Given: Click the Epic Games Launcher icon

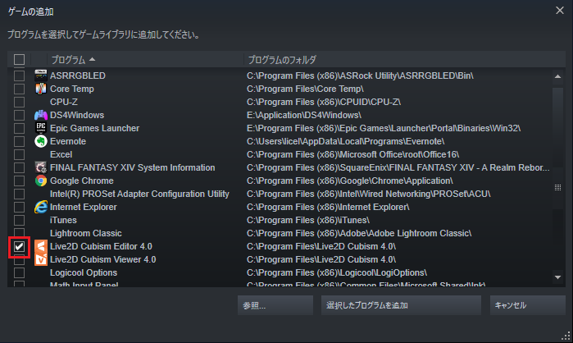Looking at the screenshot, I should tap(40, 128).
